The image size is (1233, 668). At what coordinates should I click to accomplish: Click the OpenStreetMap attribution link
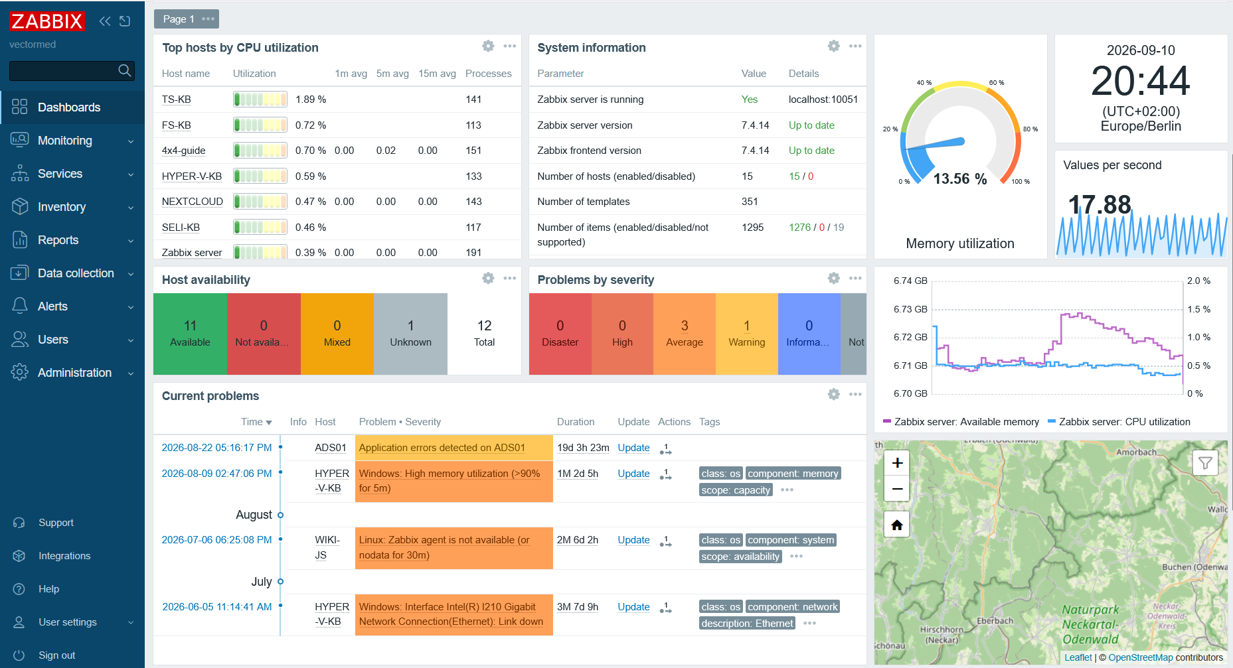(1140, 657)
